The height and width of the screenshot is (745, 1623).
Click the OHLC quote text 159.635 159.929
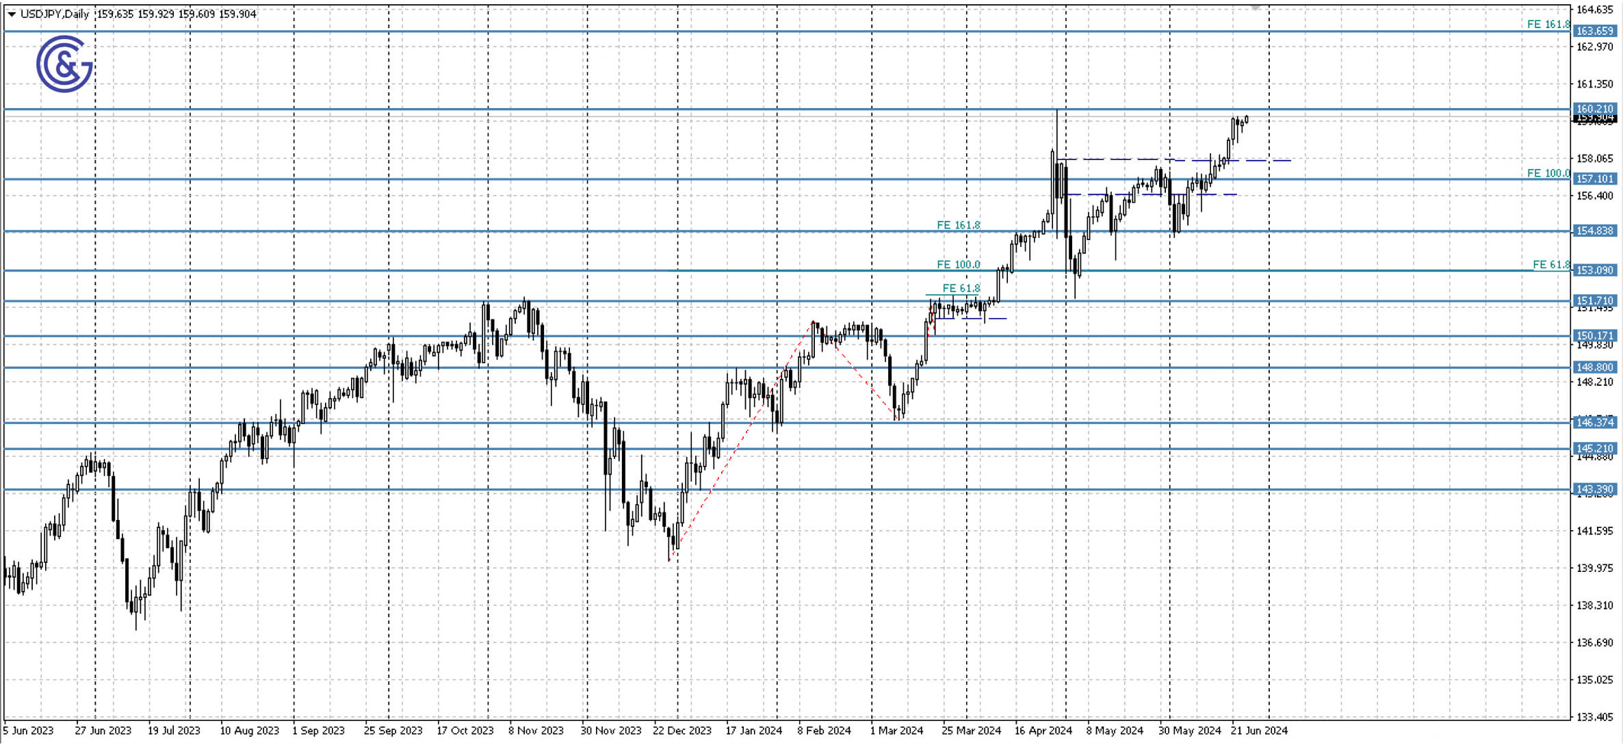137,13
